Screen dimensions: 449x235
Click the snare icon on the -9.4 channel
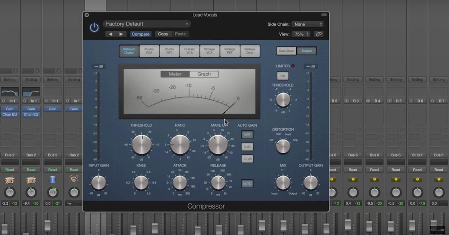click(31, 180)
